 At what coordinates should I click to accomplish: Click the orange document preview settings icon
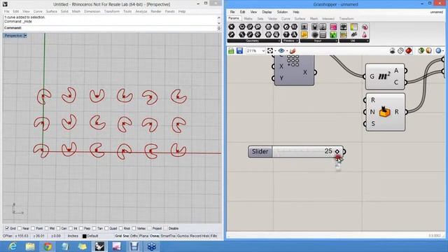(428, 51)
